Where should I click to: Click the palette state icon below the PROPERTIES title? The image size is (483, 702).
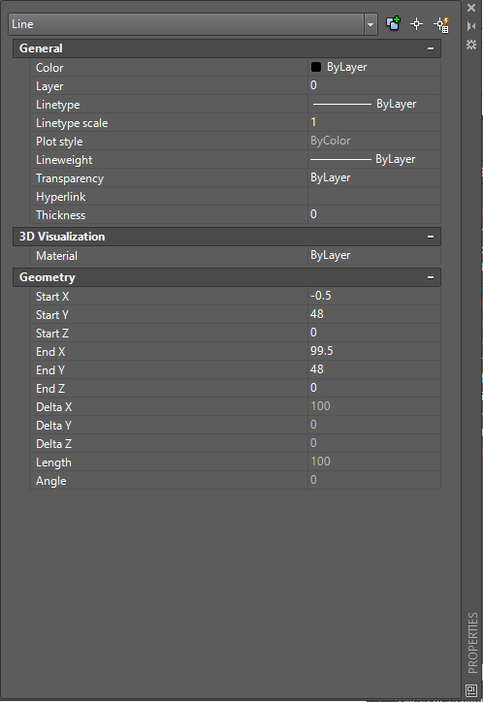click(471, 690)
